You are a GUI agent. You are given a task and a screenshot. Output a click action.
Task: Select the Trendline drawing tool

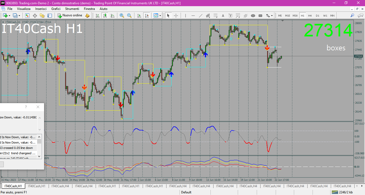[x=201, y=16]
